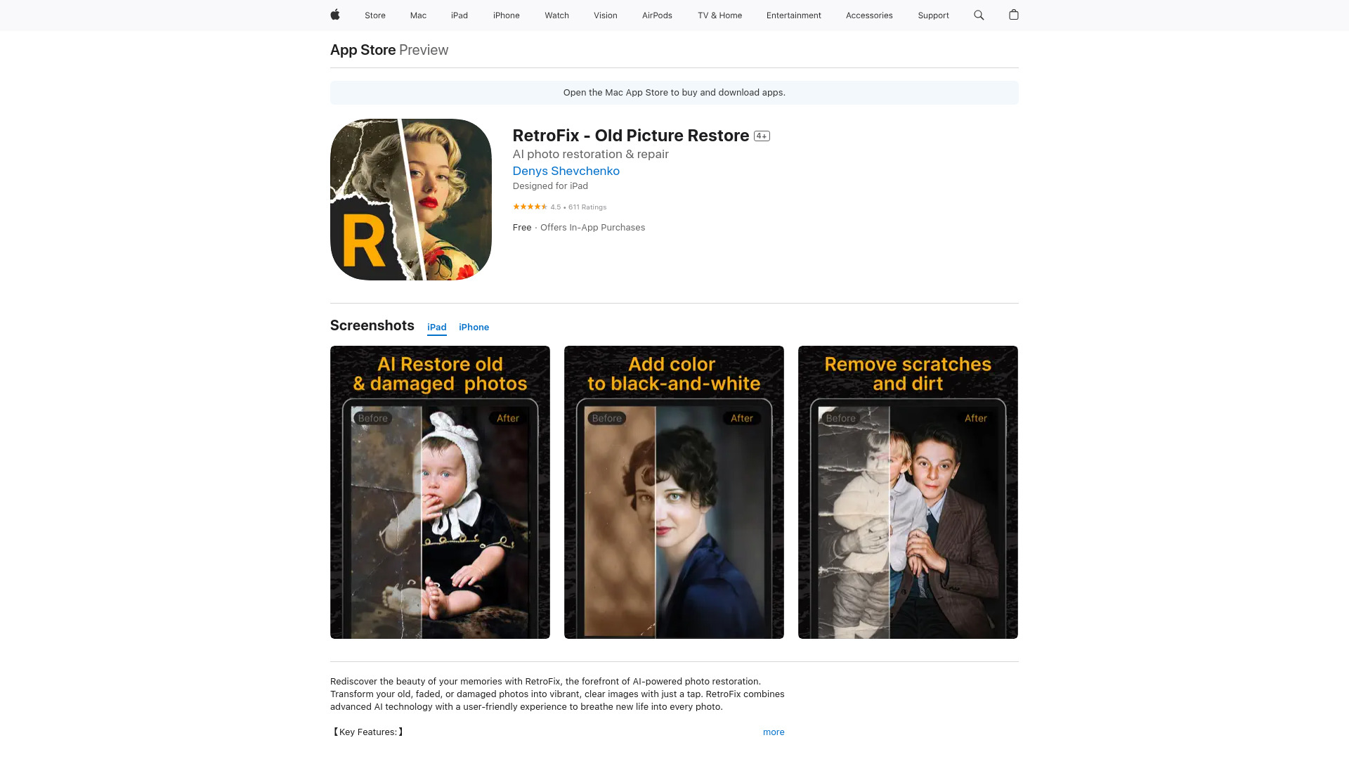Click the Add color to black-and-white screenshot
1349x759 pixels.
[x=674, y=491]
